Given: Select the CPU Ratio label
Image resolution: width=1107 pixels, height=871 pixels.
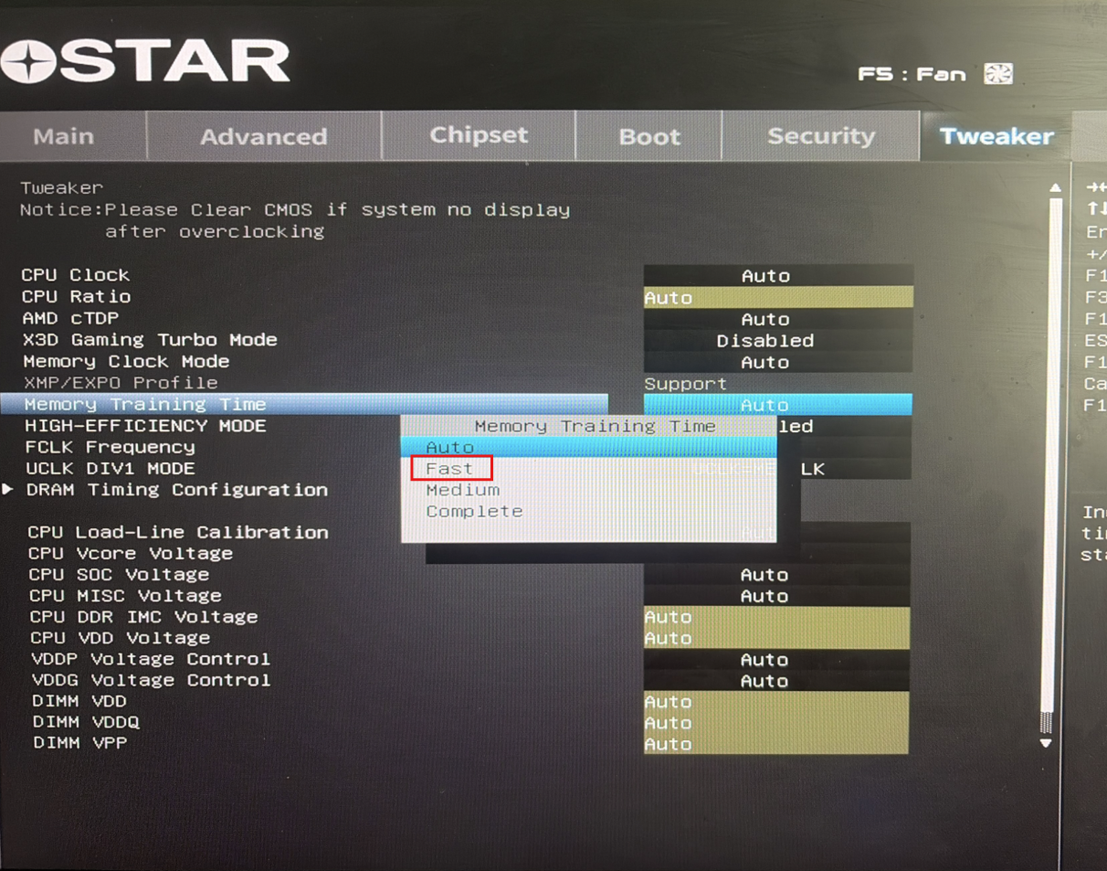Looking at the screenshot, I should pos(76,296).
